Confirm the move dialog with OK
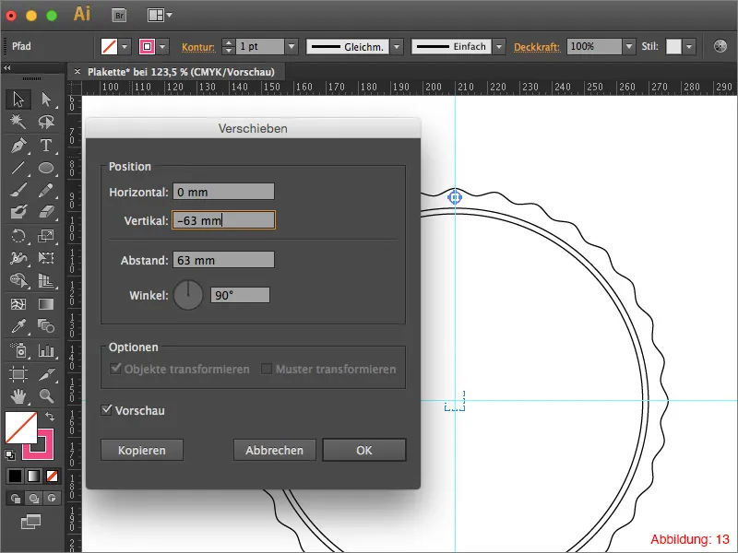The image size is (738, 553). pyautogui.click(x=364, y=450)
